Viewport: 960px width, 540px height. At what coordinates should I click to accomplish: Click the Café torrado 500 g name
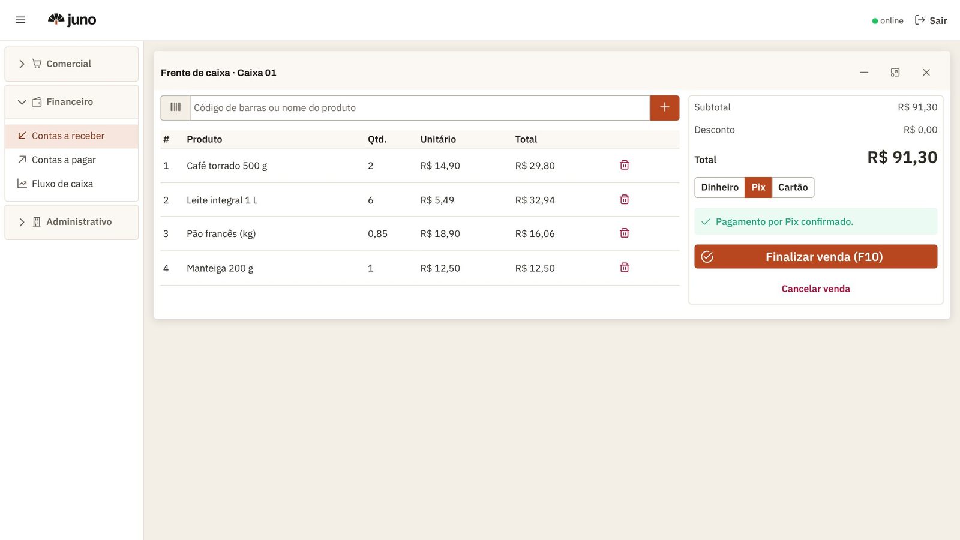point(227,166)
